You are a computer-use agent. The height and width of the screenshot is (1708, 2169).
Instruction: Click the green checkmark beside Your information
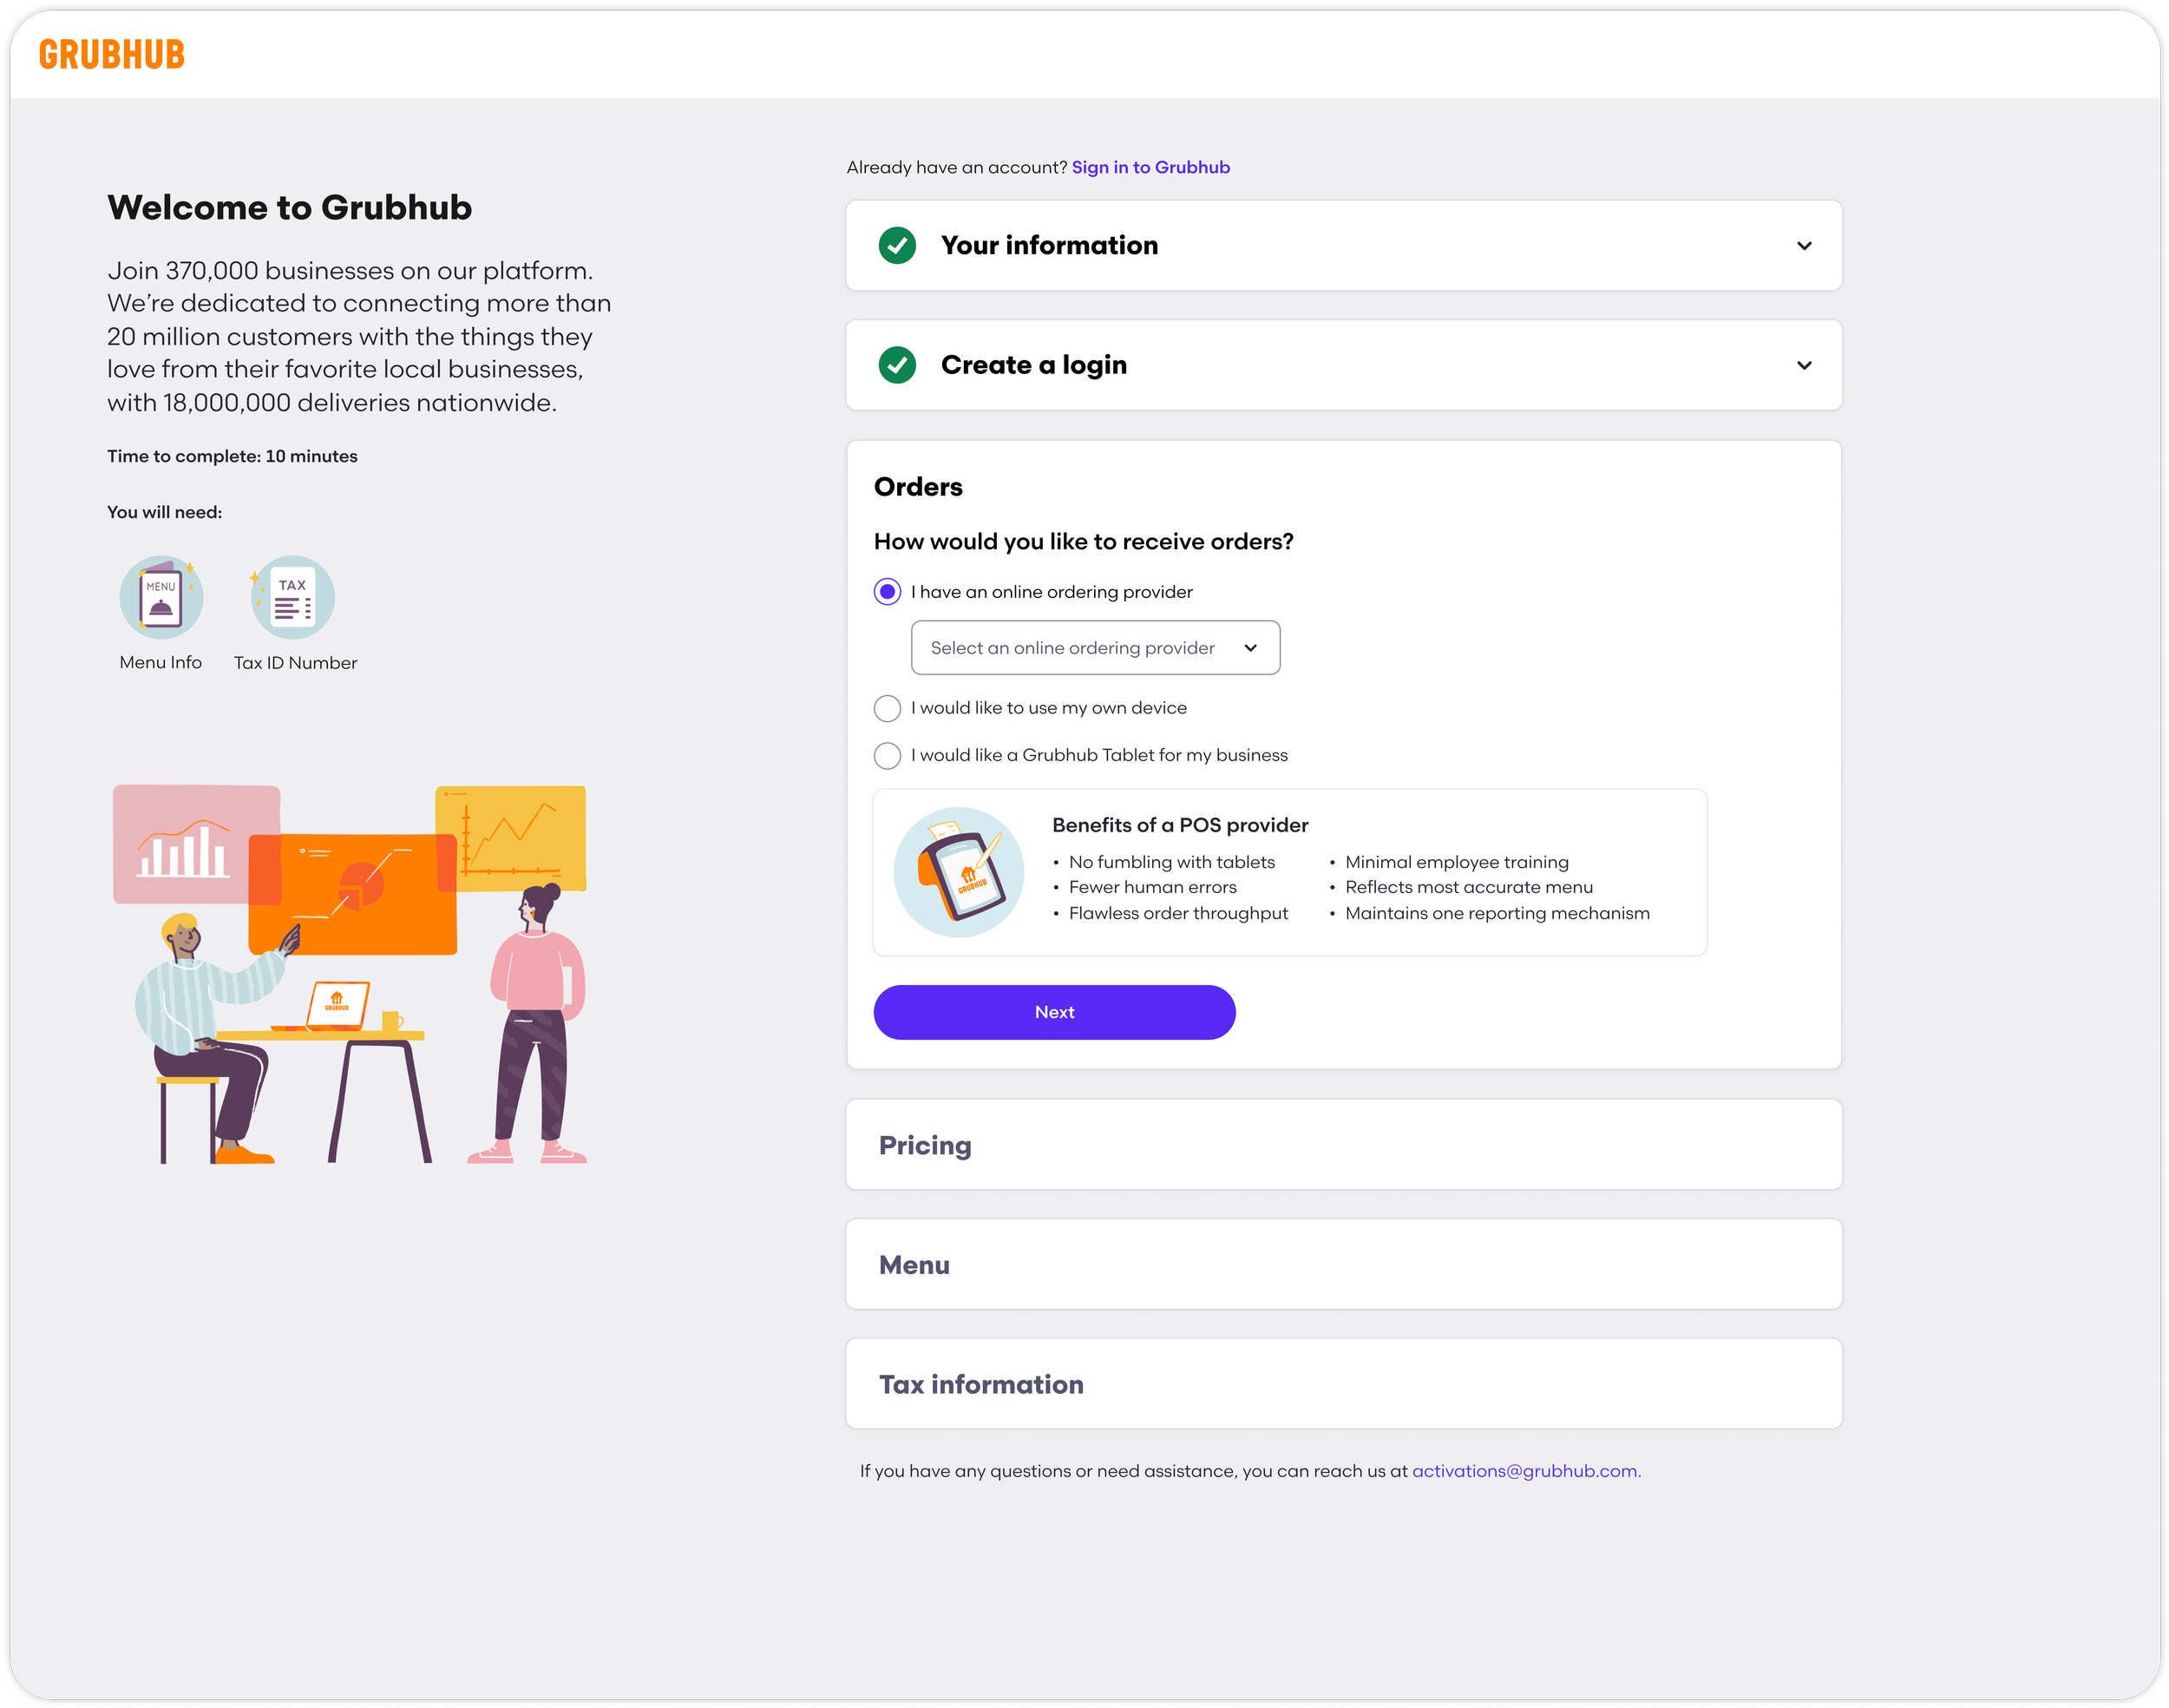pyautogui.click(x=896, y=246)
